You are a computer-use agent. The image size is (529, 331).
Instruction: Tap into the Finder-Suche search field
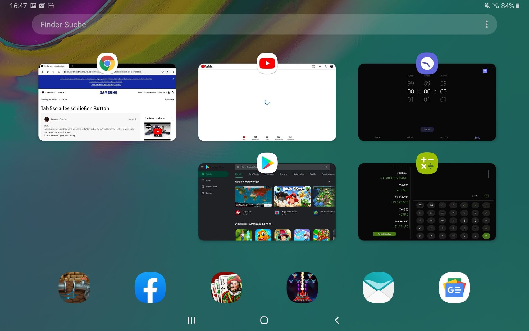(x=264, y=24)
